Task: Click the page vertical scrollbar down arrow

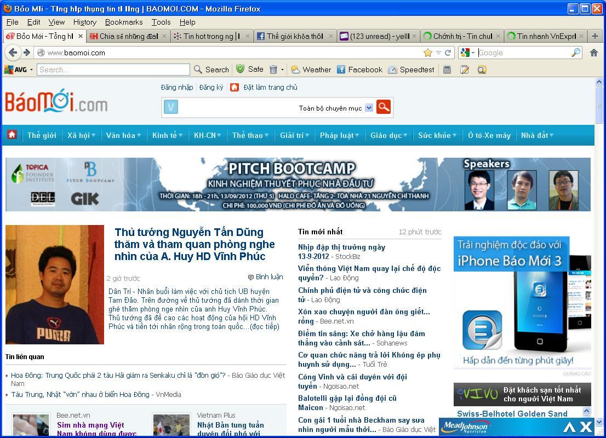Action: coord(599,422)
